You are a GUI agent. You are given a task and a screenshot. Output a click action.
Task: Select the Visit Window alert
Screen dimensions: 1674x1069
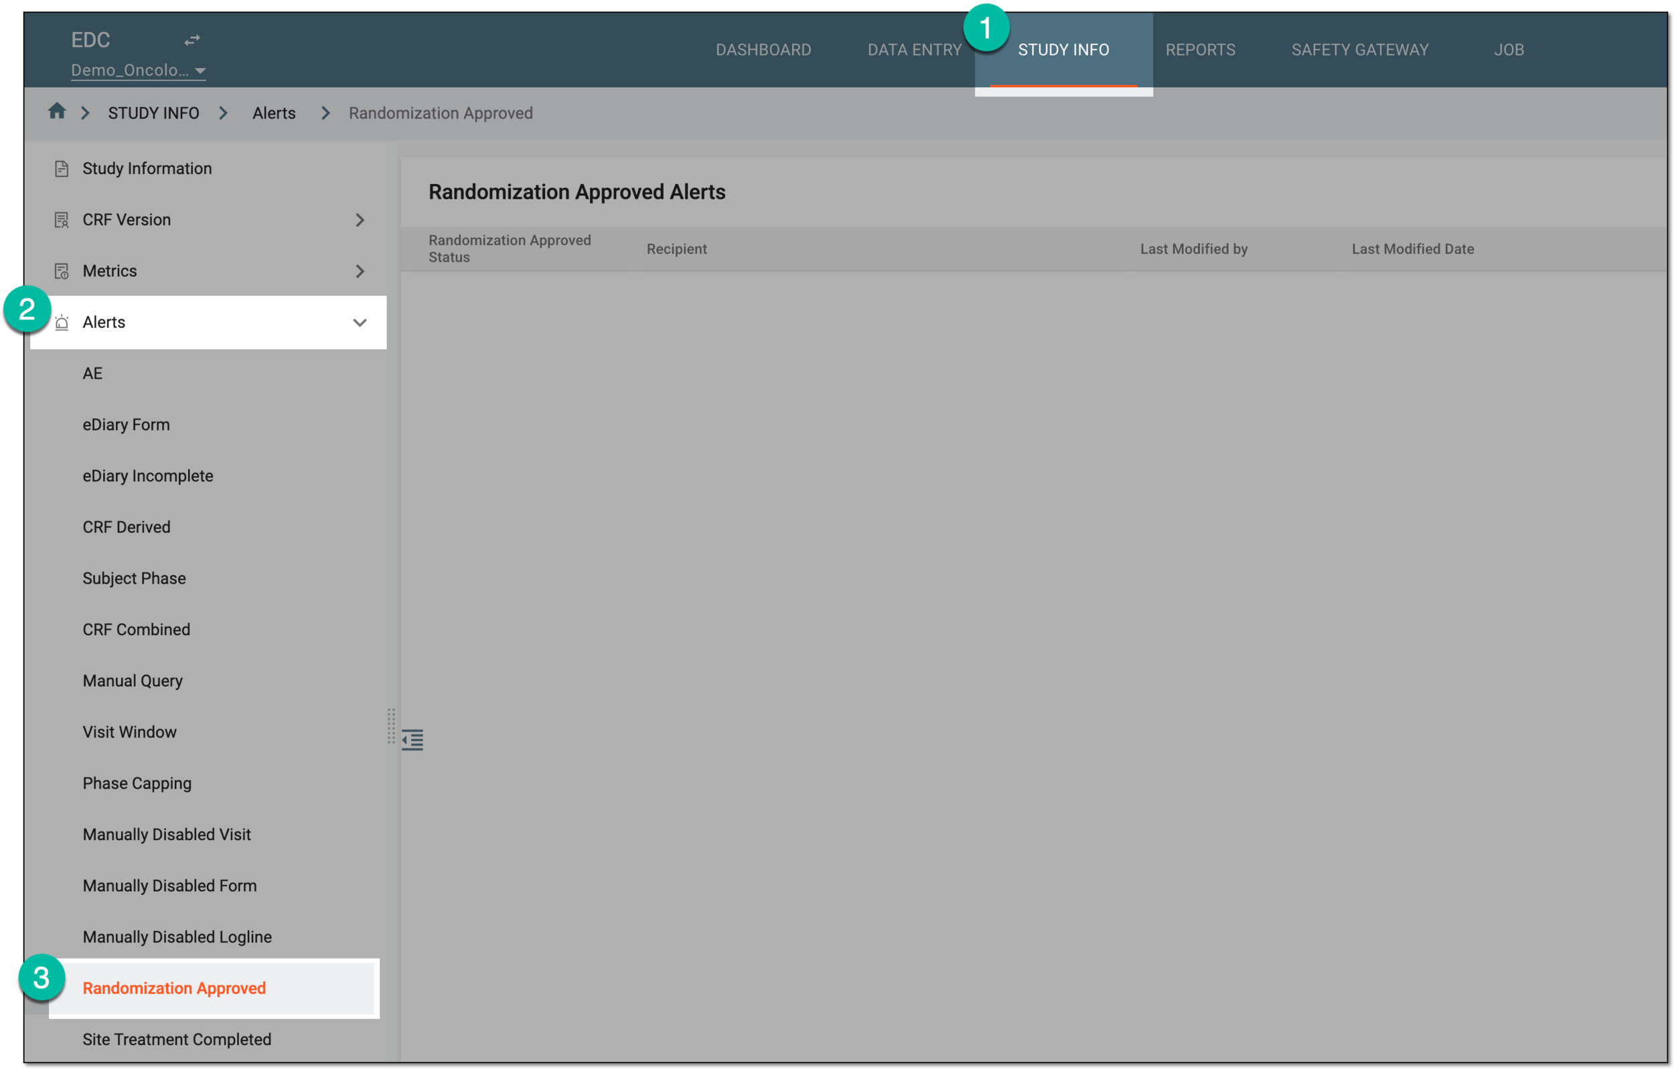(129, 732)
